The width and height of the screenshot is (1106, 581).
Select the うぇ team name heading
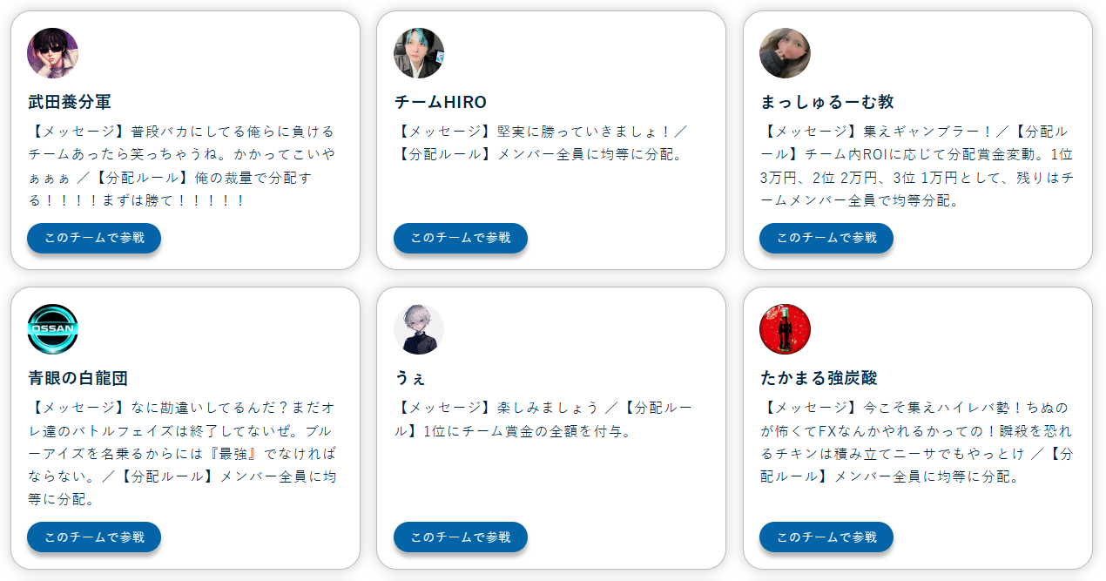410,378
